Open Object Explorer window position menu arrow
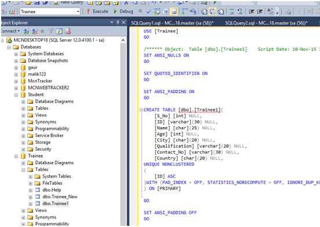Viewport: 320px width, 227px height. (112, 22)
